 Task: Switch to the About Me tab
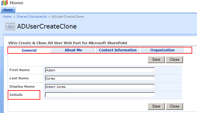[x=73, y=50]
